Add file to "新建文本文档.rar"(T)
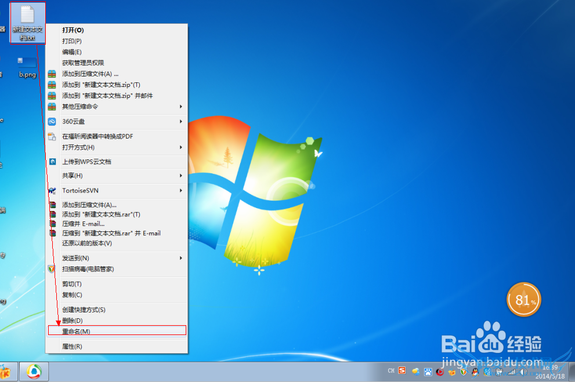 [x=117, y=214]
